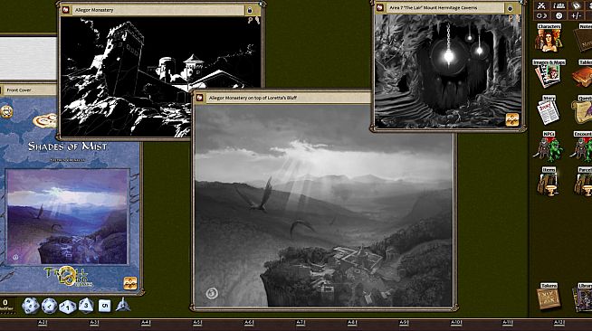This screenshot has width=592, height=331.
Task: Select the A-5 hotkey slot
Action: (197, 323)
